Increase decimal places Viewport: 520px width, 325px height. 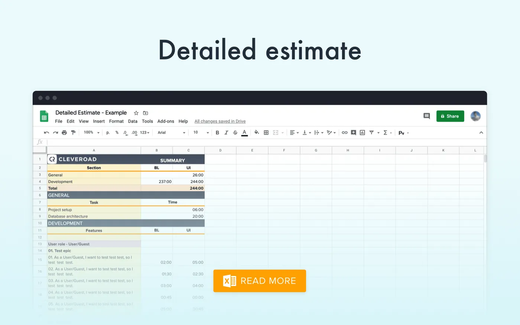coord(134,133)
